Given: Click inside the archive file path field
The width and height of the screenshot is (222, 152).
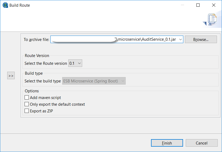Looking at the screenshot, I should coord(147,40).
